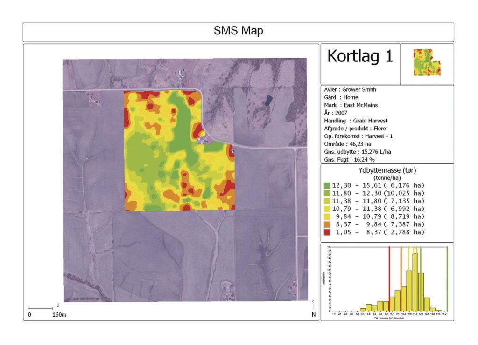Select the red 1,05 - 8,37 legend swatch

click(x=326, y=232)
